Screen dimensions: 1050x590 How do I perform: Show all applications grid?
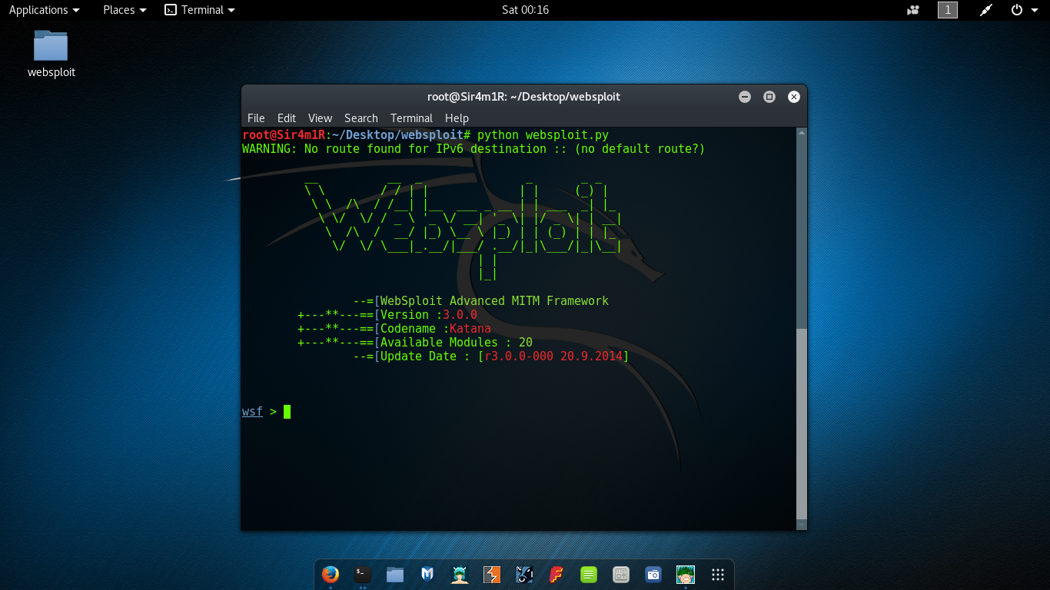click(718, 575)
